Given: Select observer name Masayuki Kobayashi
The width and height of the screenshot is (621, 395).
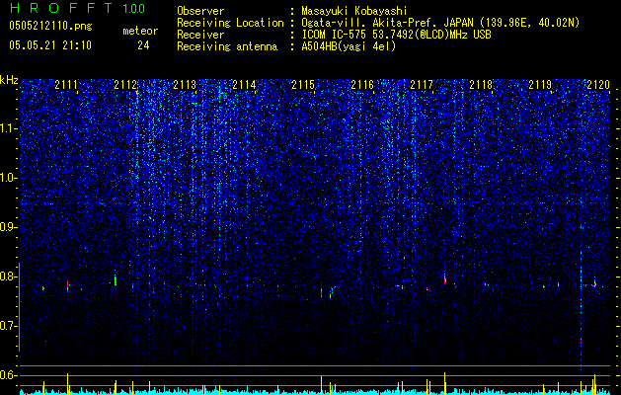Looking at the screenshot, I should 354,11.
